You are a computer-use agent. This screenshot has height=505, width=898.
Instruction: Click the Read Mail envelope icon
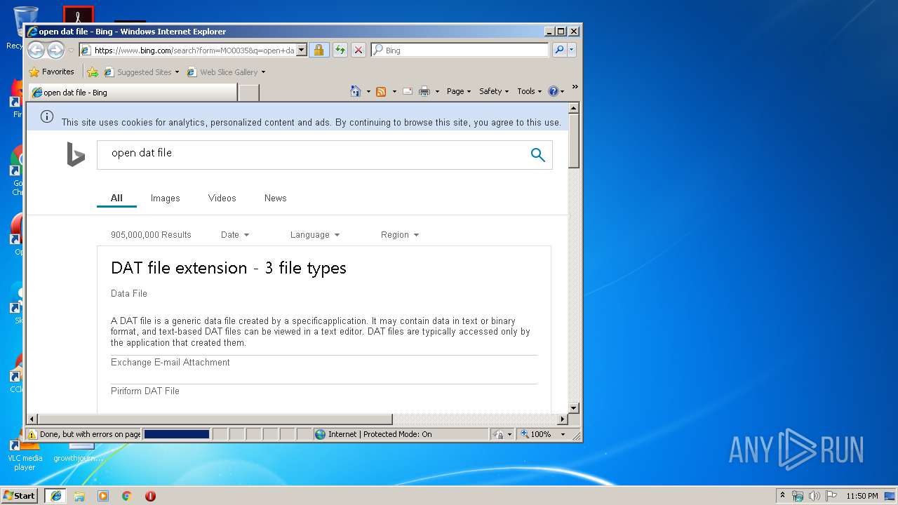click(x=407, y=91)
